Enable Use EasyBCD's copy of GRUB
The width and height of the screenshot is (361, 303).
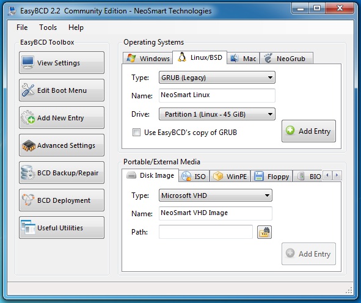(136, 133)
